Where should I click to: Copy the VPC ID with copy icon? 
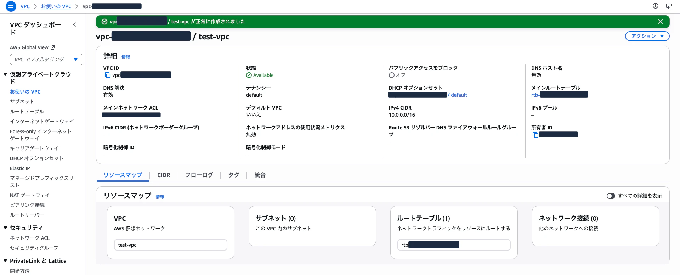[x=107, y=75]
